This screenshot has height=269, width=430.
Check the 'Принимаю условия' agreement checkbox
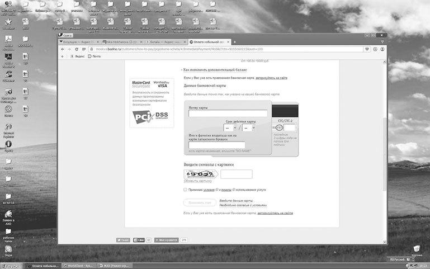[185, 190]
